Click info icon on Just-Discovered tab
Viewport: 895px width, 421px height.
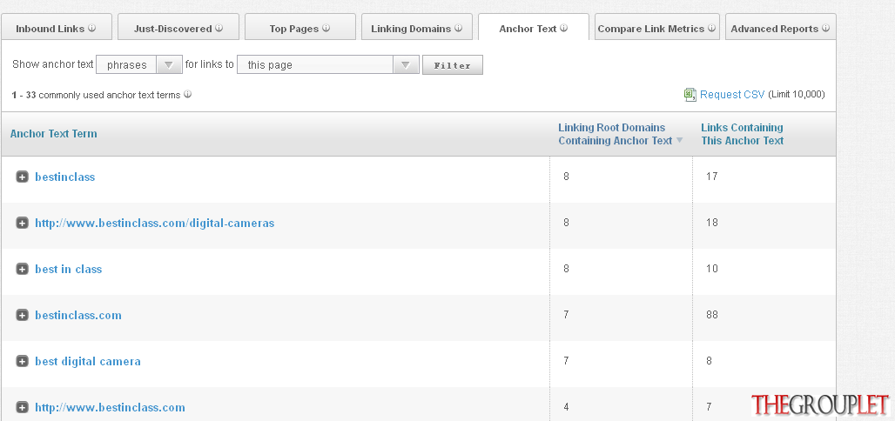pos(219,28)
